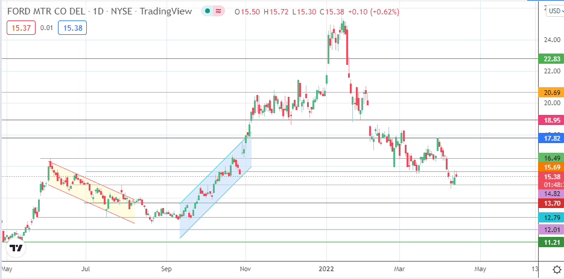
Task: Open chart settings gear icon
Action: (556, 269)
